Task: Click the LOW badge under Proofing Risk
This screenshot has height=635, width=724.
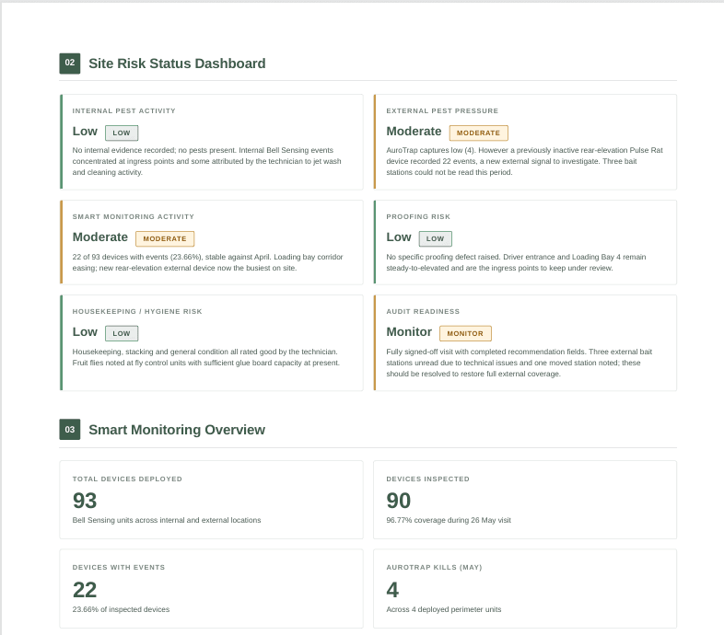Action: (x=435, y=238)
